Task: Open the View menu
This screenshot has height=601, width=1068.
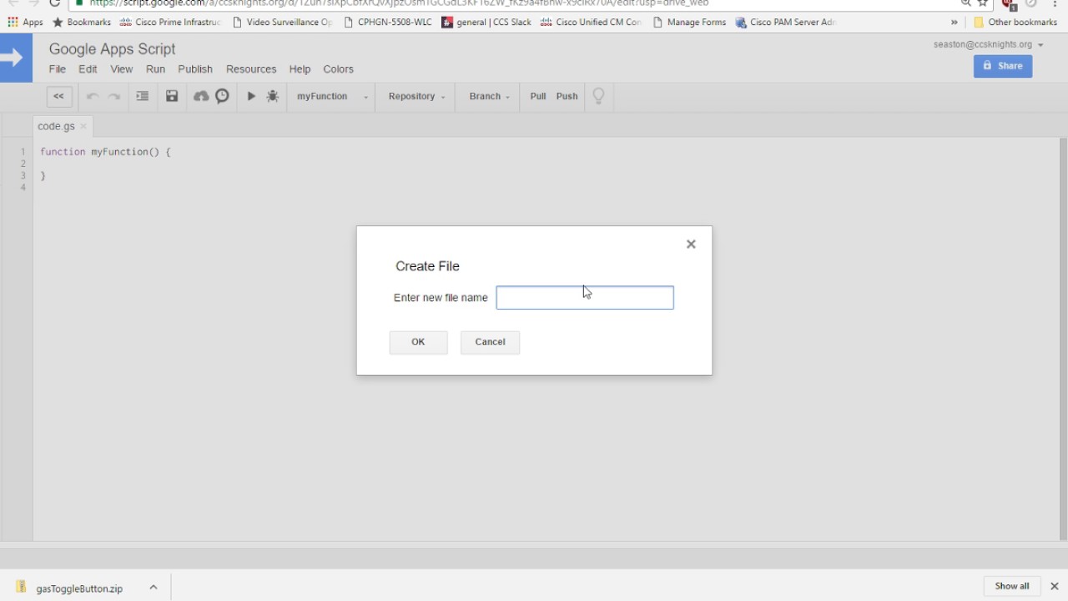Action: coord(121,69)
